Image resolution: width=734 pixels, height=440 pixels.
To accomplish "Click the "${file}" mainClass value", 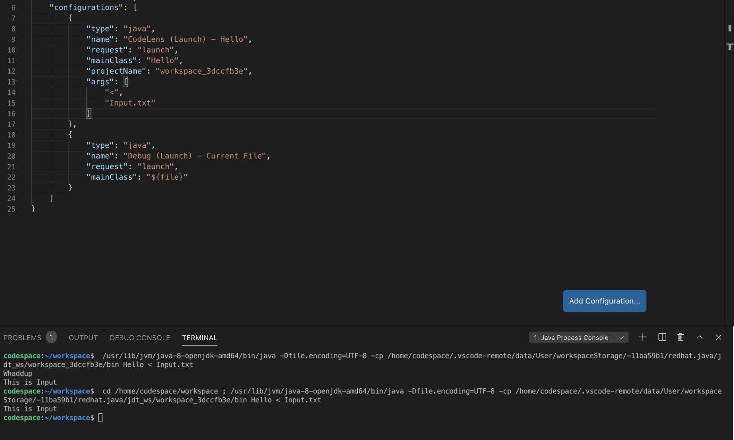I will (168, 177).
